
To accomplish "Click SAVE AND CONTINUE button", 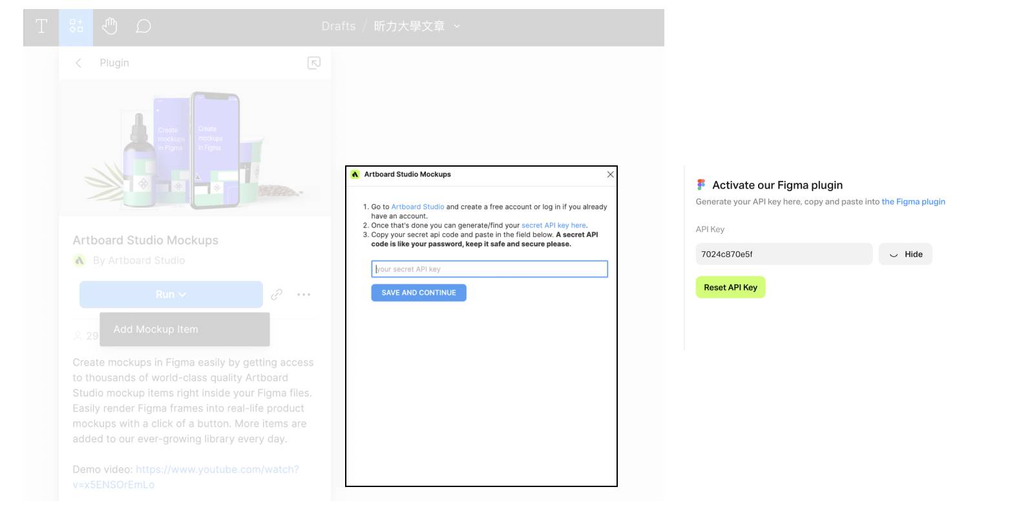I will click(419, 293).
